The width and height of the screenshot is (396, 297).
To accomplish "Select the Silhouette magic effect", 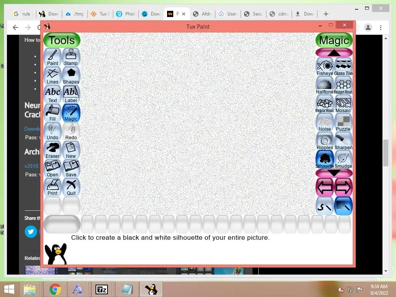I will (x=325, y=160).
